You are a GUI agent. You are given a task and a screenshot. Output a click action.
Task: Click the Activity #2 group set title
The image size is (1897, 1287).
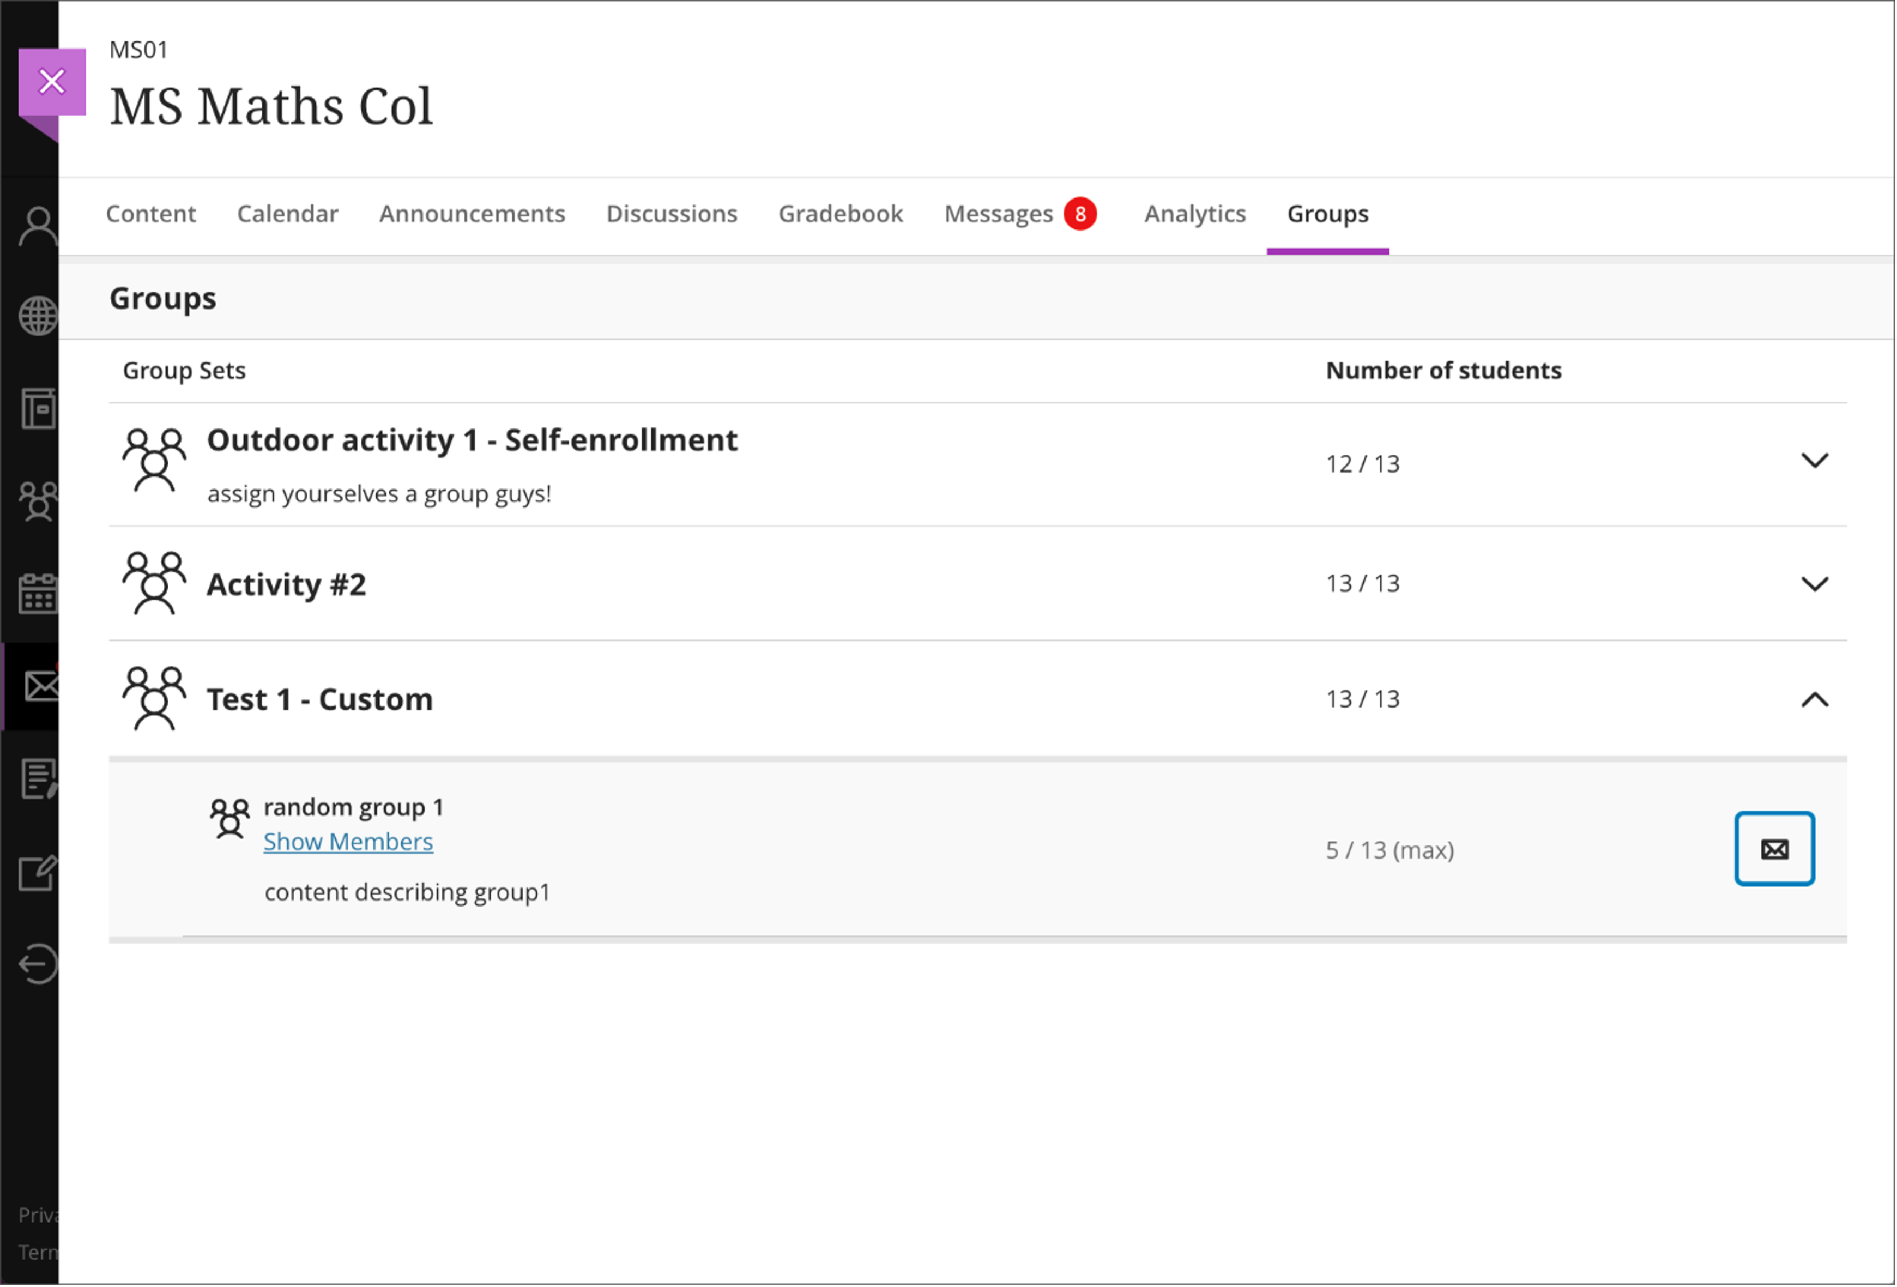click(286, 584)
